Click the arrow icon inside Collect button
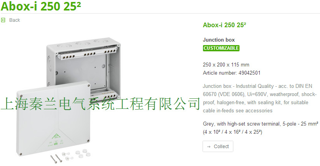The width and height of the screenshot is (320, 166). point(208,147)
